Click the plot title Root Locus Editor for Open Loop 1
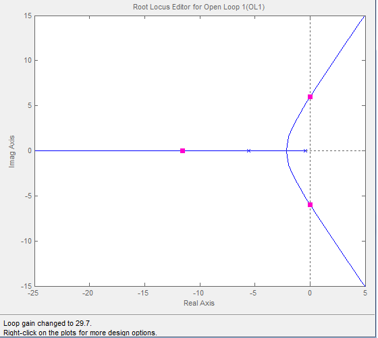The image size is (378, 338). pyautogui.click(x=199, y=7)
